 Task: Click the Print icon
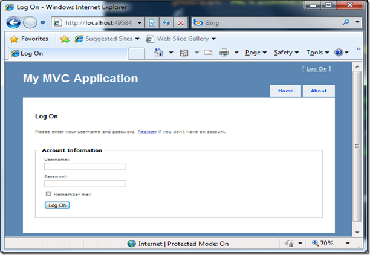(x=224, y=53)
